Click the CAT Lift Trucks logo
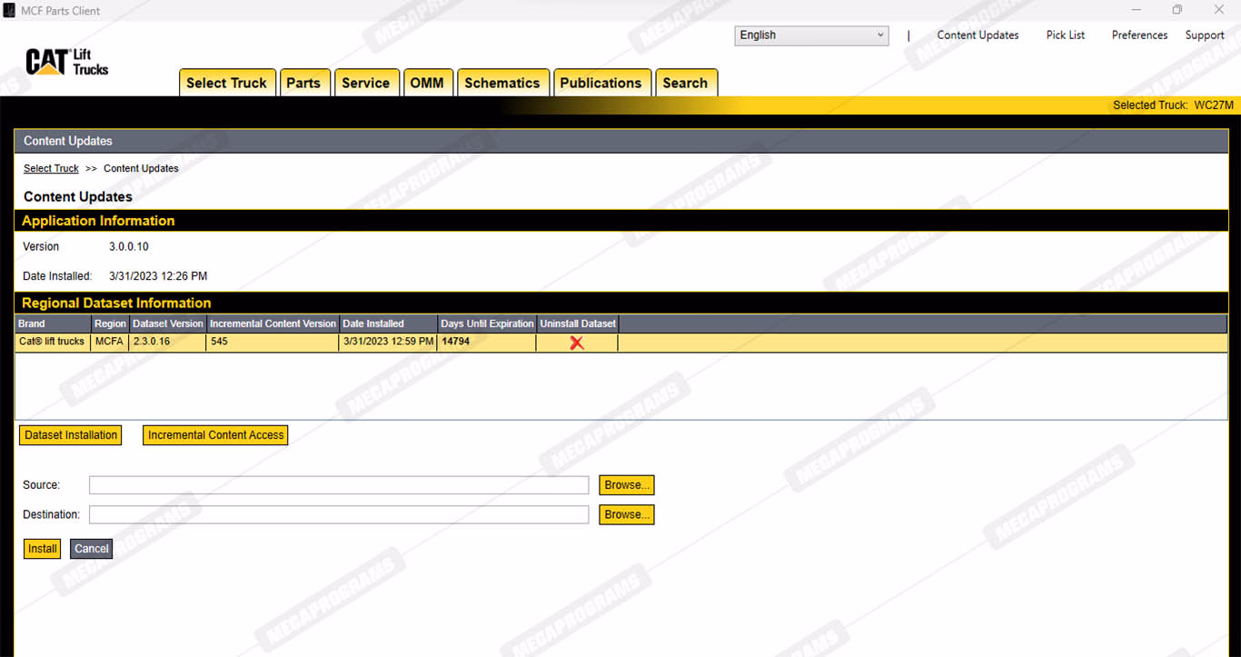 (x=67, y=62)
